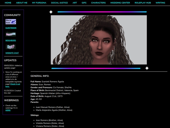The width and height of the screenshot is (170, 128).
Task: Click the Chat pixel badge icon
Action: pyautogui.click(x=11, y=47)
